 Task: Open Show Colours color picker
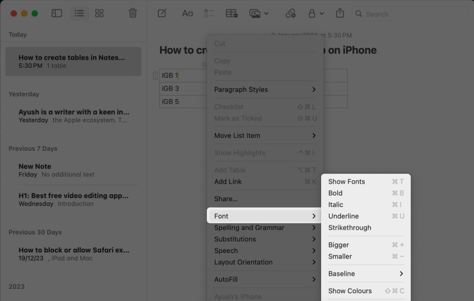[x=350, y=290]
